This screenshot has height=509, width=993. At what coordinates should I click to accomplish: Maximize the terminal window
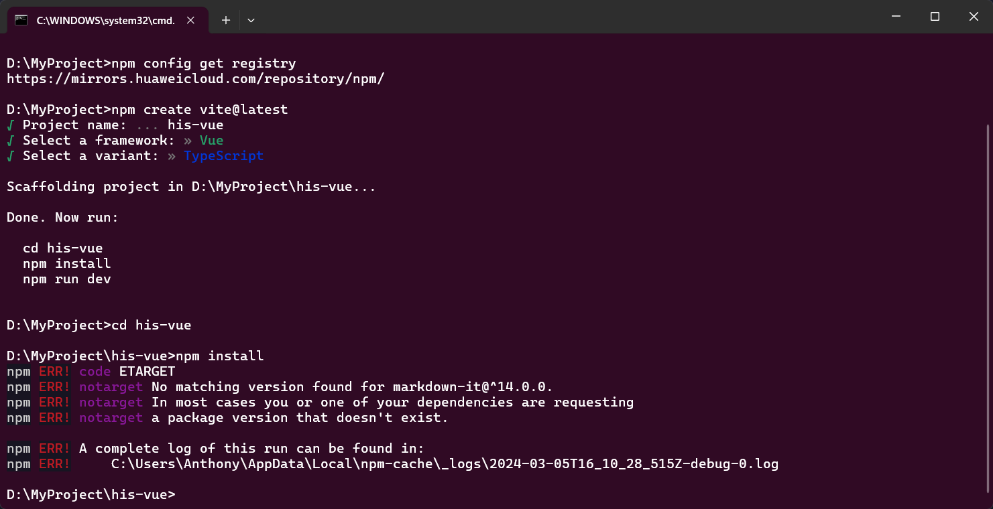pos(935,17)
